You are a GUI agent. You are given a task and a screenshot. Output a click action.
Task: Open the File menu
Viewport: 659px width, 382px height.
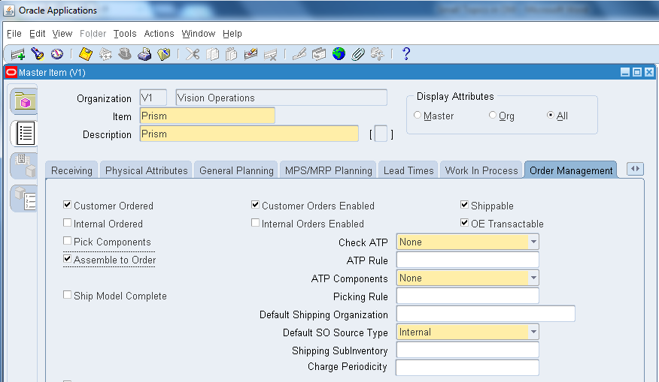pyautogui.click(x=14, y=34)
